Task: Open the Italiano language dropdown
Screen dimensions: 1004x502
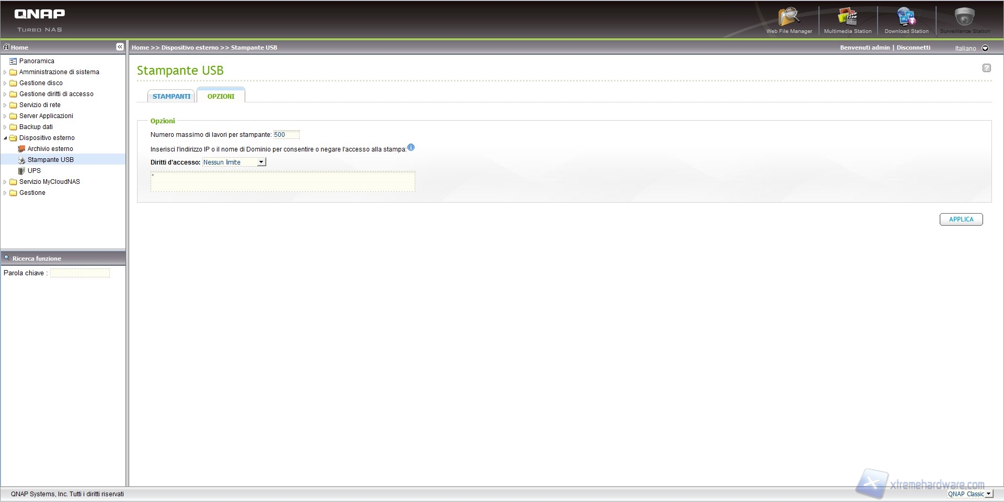Action: (985, 48)
